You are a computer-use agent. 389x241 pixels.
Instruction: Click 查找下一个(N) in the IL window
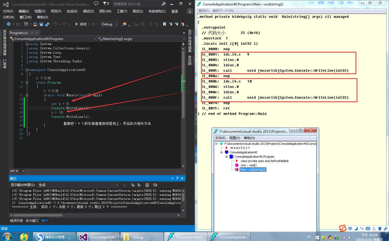[x=223, y=11]
